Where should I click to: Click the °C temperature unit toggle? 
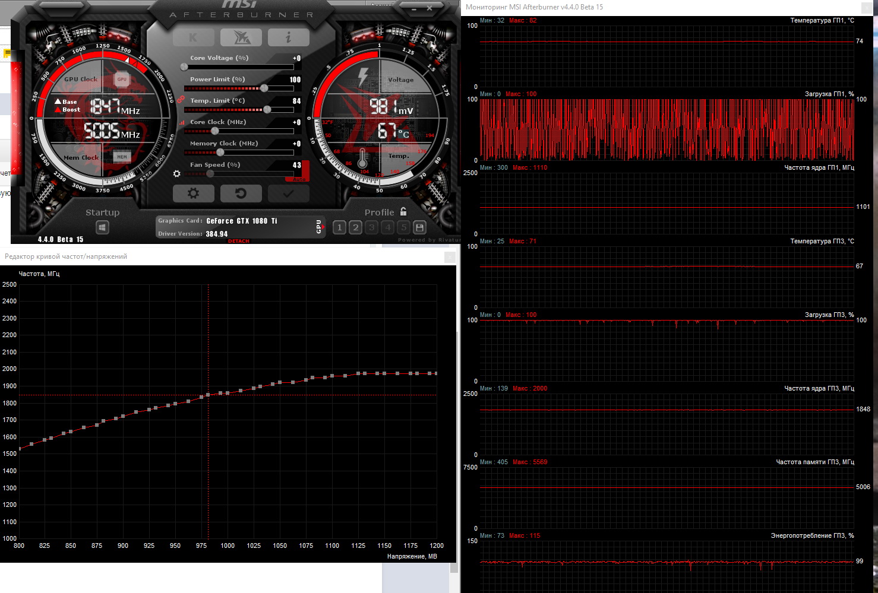pyautogui.click(x=404, y=134)
